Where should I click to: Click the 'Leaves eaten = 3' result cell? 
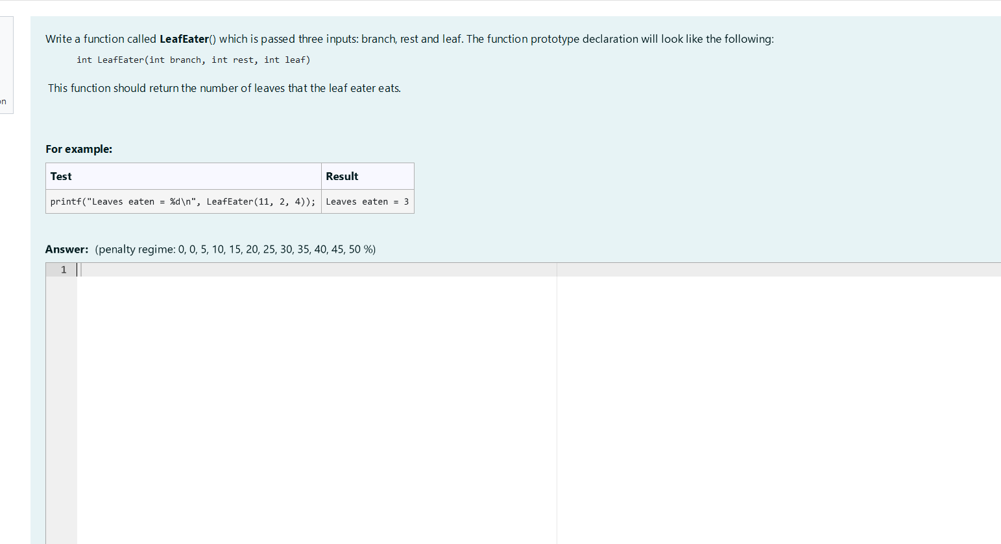pos(367,201)
